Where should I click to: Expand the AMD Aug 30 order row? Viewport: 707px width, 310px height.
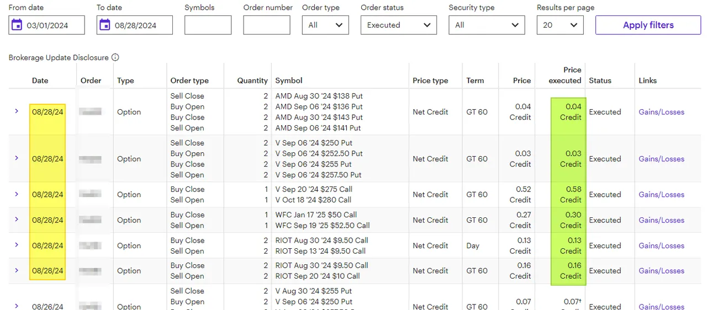coord(17,111)
